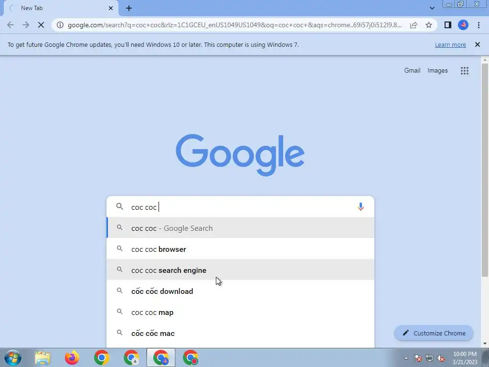
Task: Share this page icon in address bar
Action: (x=414, y=25)
